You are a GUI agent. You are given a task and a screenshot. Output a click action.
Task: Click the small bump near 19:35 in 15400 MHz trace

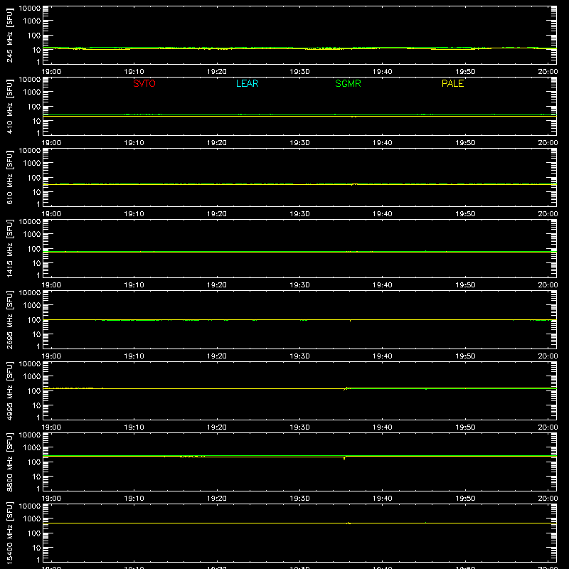pos(349,523)
